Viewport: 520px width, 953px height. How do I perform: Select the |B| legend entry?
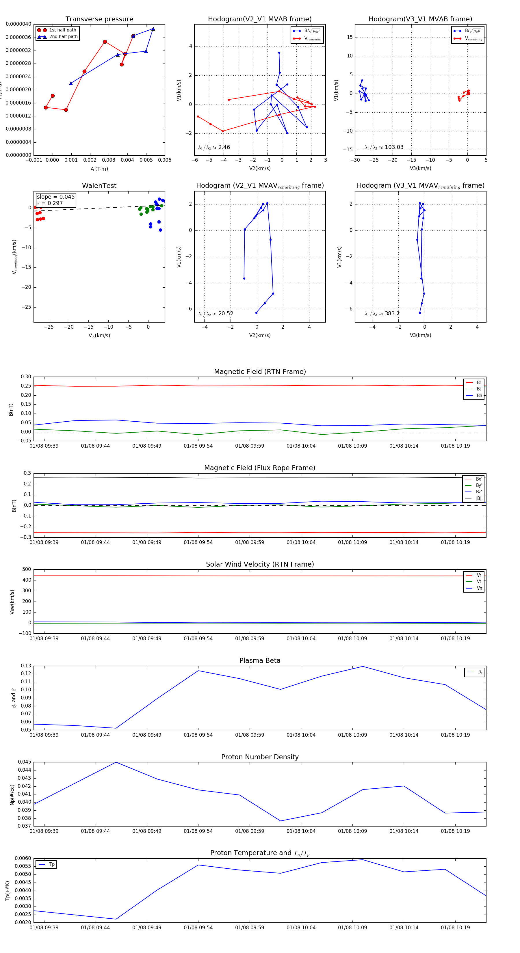(473, 498)
